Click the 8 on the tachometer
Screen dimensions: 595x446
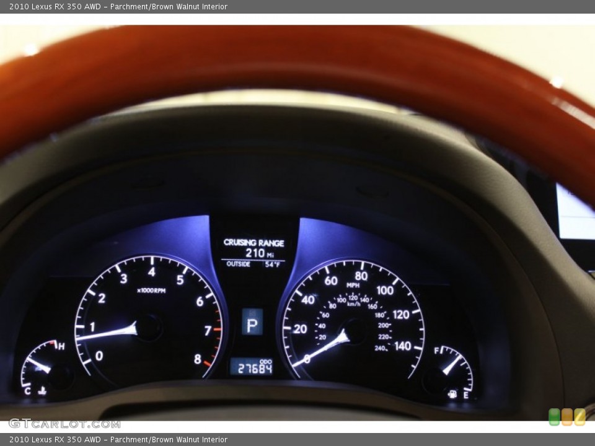tap(197, 359)
